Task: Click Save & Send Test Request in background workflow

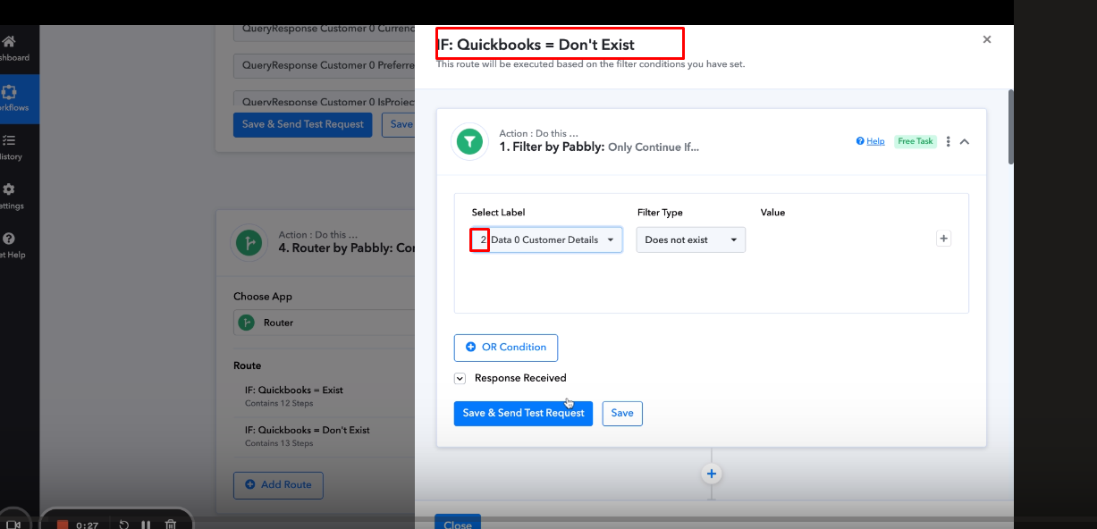Action: tap(303, 124)
